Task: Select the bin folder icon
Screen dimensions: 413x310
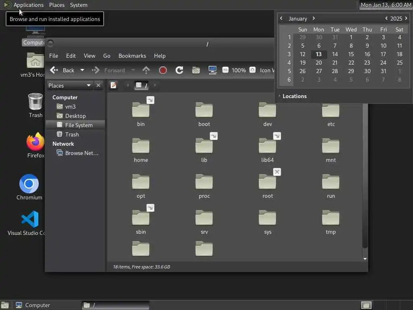Action: tap(141, 110)
